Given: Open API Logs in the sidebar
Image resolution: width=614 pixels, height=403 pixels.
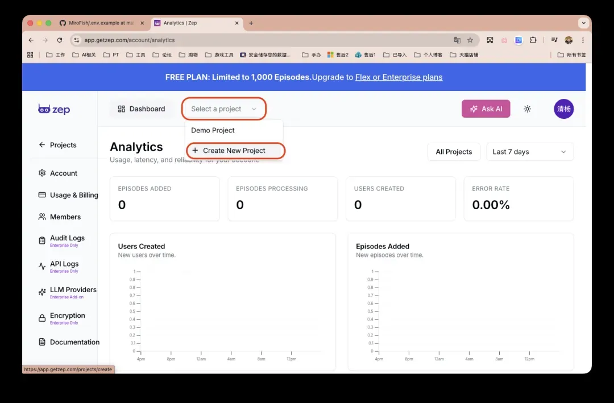Looking at the screenshot, I should 64,264.
